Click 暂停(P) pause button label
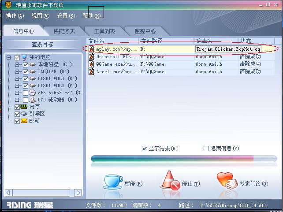 point(134,184)
